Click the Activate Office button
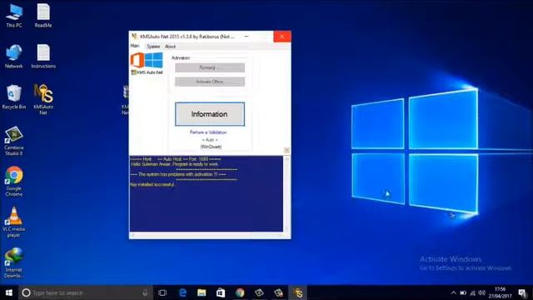533x300 pixels. [x=210, y=82]
